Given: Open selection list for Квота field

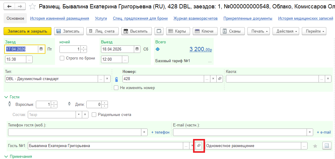Looking at the screenshot, I should (322, 79).
